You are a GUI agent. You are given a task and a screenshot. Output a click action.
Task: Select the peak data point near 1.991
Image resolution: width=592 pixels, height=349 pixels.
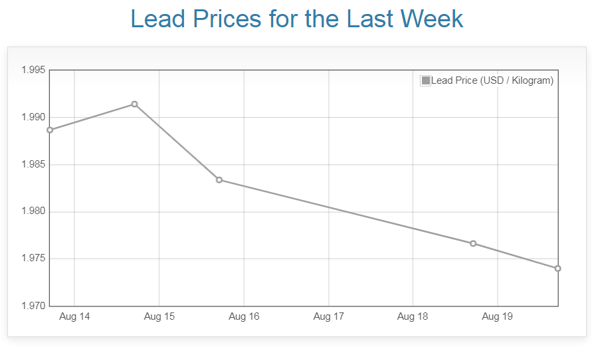134,104
